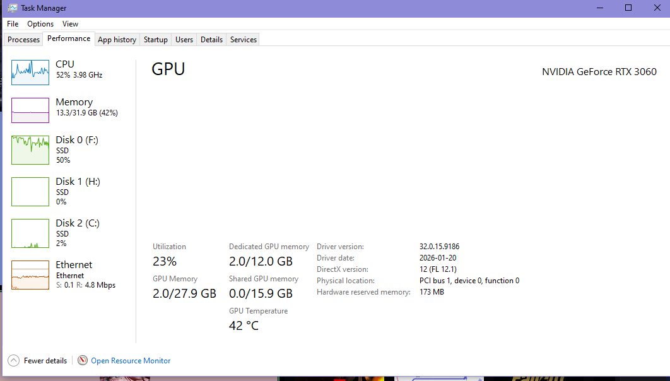Screen dimensions: 670x381
Task: Click driver date 2026-01-20
Action: coord(438,258)
